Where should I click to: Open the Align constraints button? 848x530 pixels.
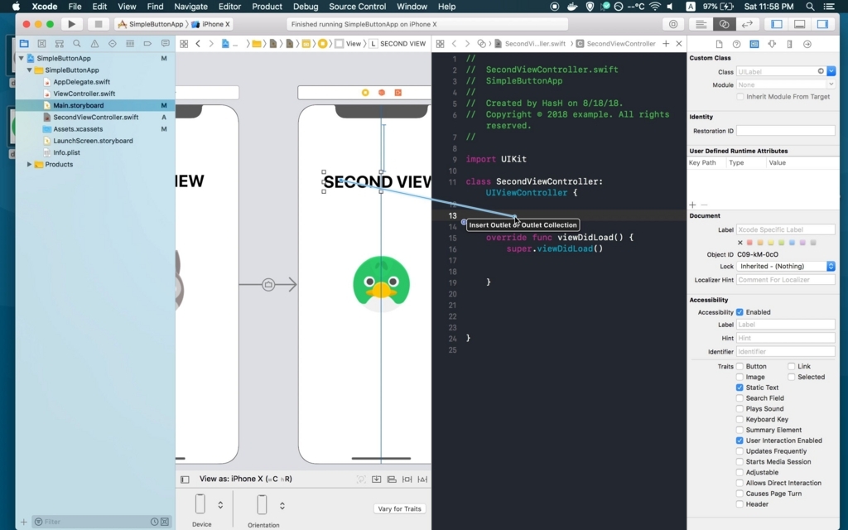pyautogui.click(x=392, y=479)
